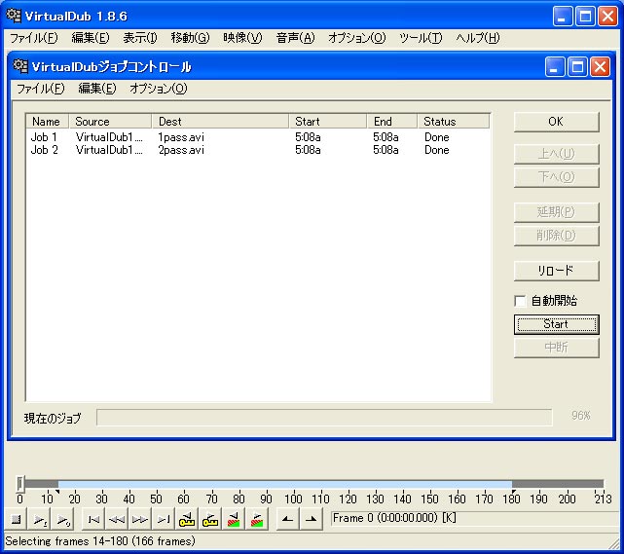This screenshot has width=624, height=554.
Task: Open main 編集(E) menu in VirtualDub
Action: [91, 38]
